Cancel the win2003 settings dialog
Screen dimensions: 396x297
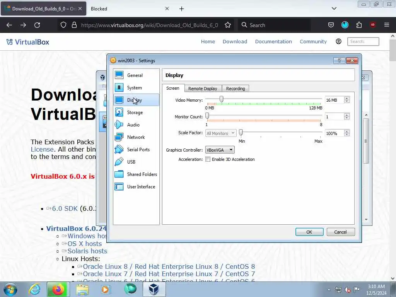click(340, 232)
